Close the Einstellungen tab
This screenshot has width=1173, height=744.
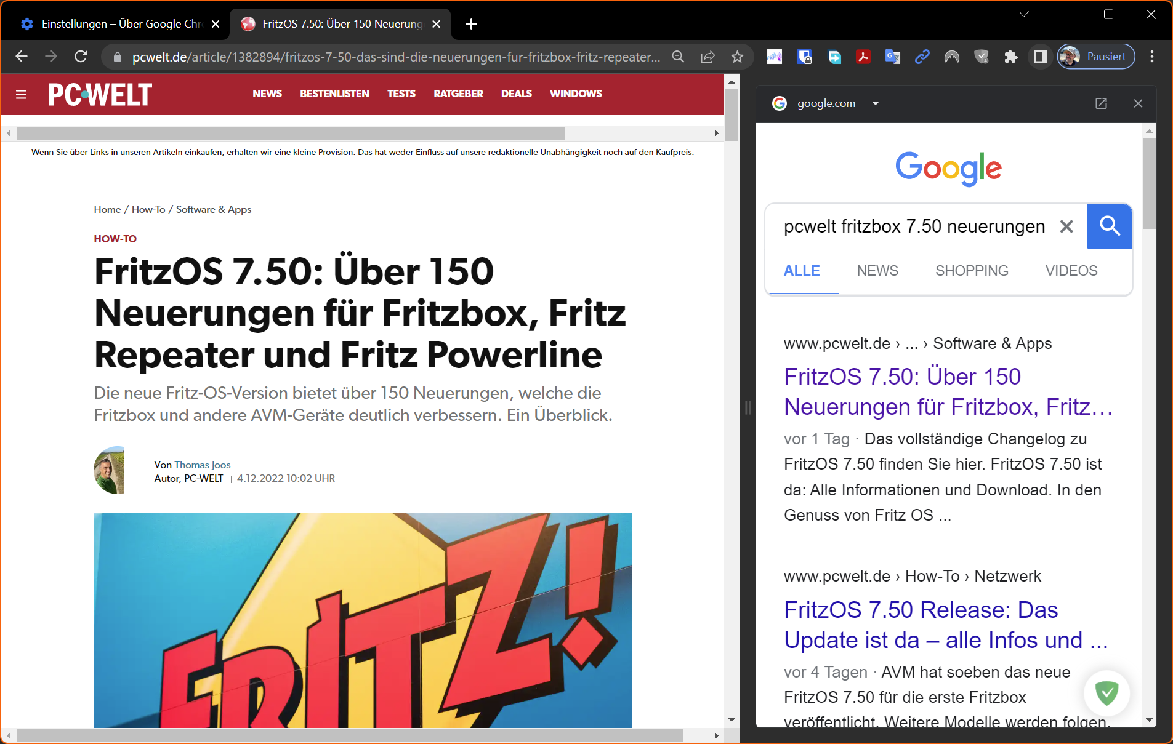coord(216,24)
